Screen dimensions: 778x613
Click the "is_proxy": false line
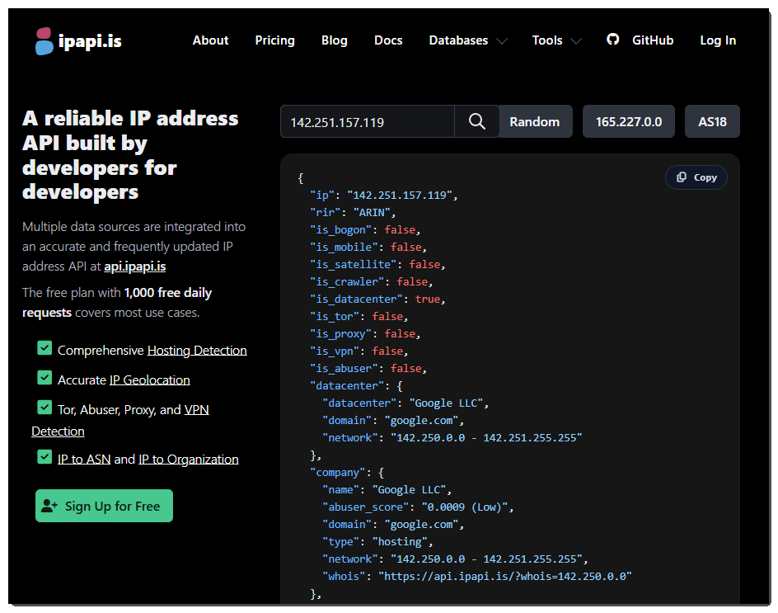[365, 334]
